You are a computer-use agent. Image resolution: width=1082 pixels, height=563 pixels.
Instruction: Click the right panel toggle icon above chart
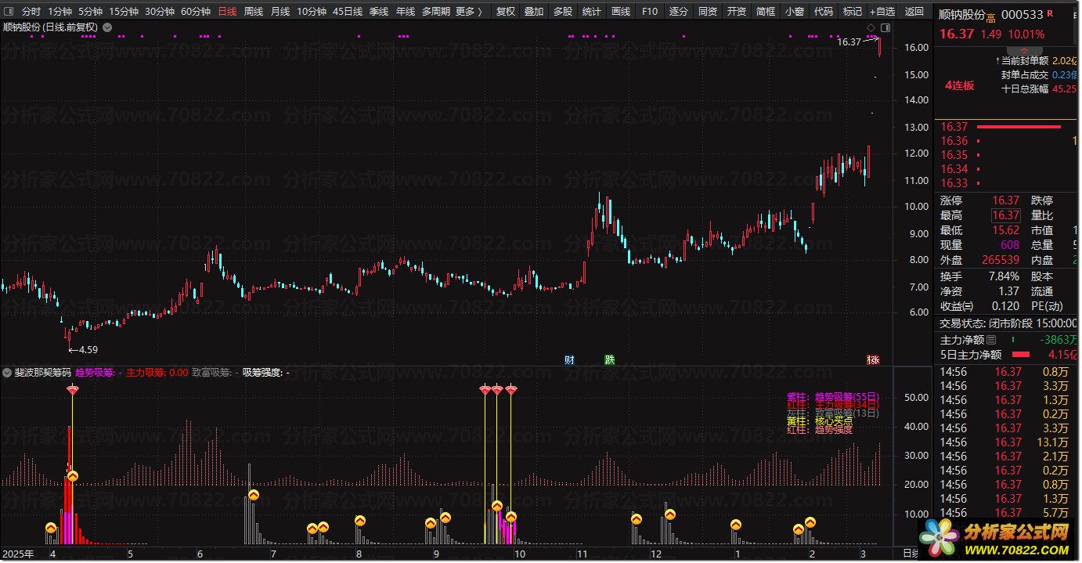click(883, 28)
